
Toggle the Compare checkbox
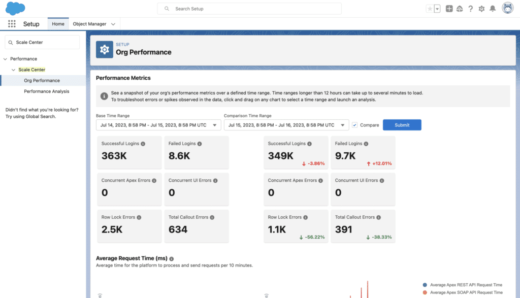tap(355, 125)
